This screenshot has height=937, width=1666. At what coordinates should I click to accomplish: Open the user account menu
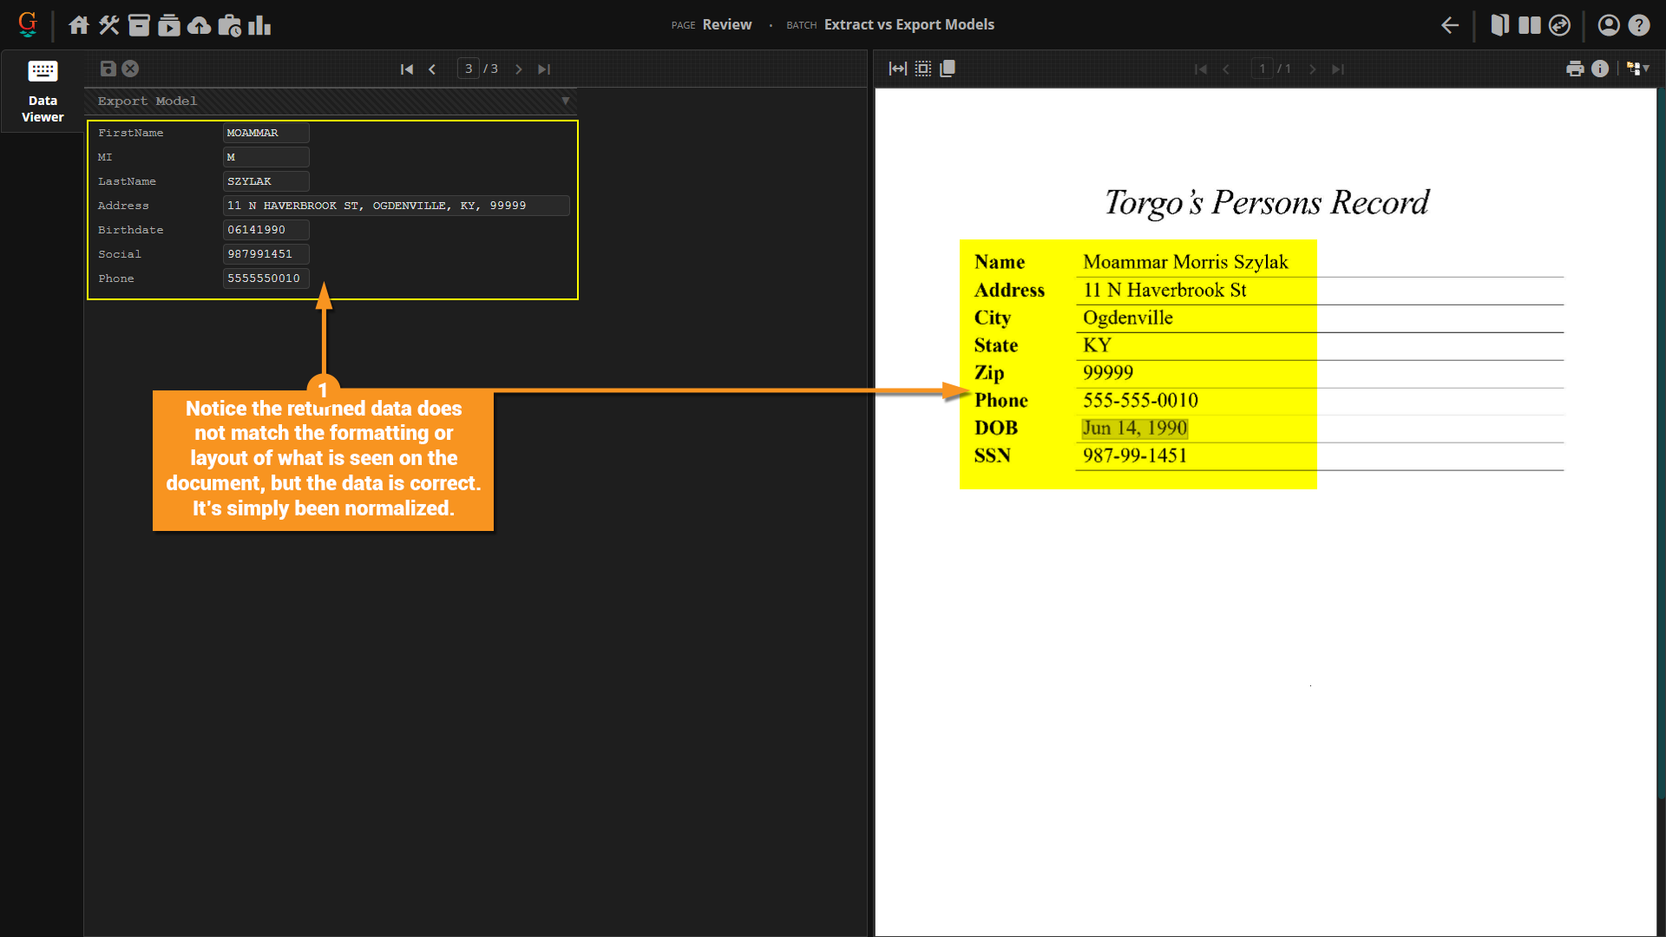[1608, 25]
